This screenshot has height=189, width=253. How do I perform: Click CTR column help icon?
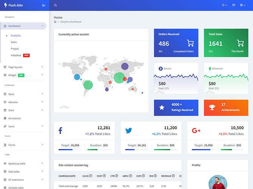click(117, 176)
